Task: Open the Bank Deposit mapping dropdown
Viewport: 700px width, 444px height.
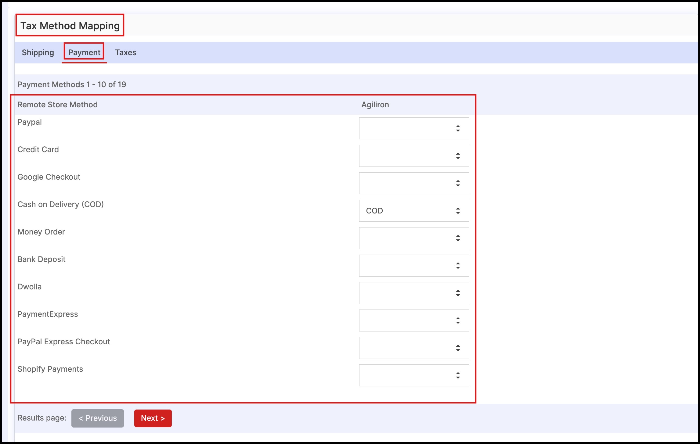Action: [414, 266]
